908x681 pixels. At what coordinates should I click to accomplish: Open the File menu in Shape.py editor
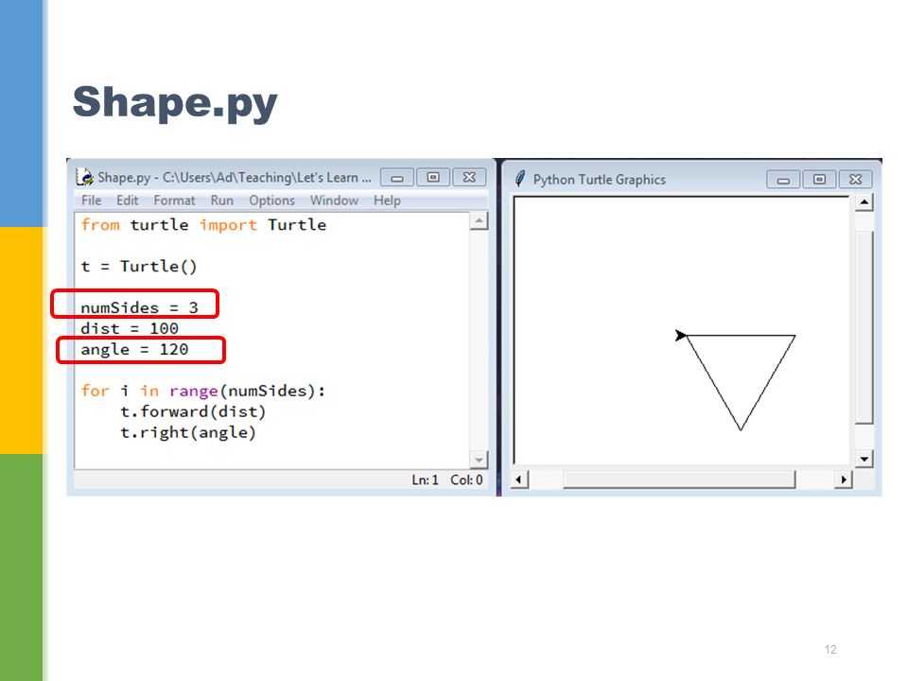click(92, 201)
